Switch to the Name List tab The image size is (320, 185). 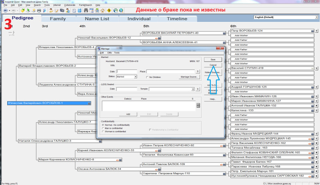coord(97,19)
